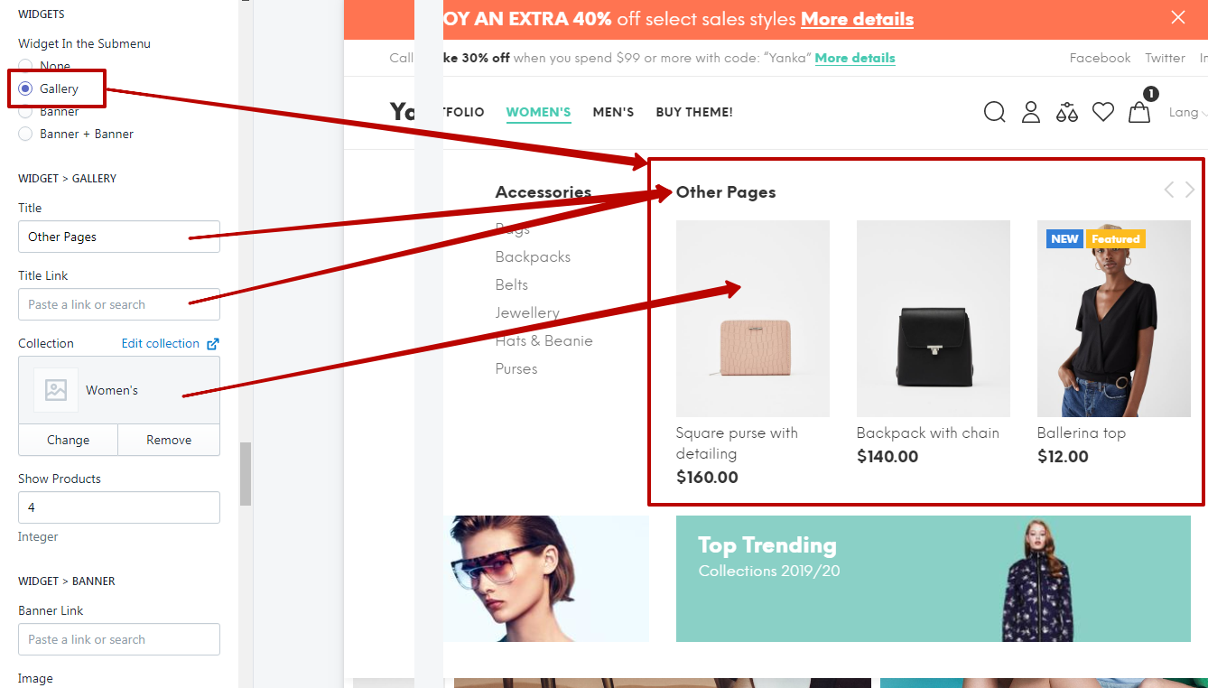The image size is (1208, 688).
Task: Select the Banner + Banner radio option
Action: tap(25, 134)
